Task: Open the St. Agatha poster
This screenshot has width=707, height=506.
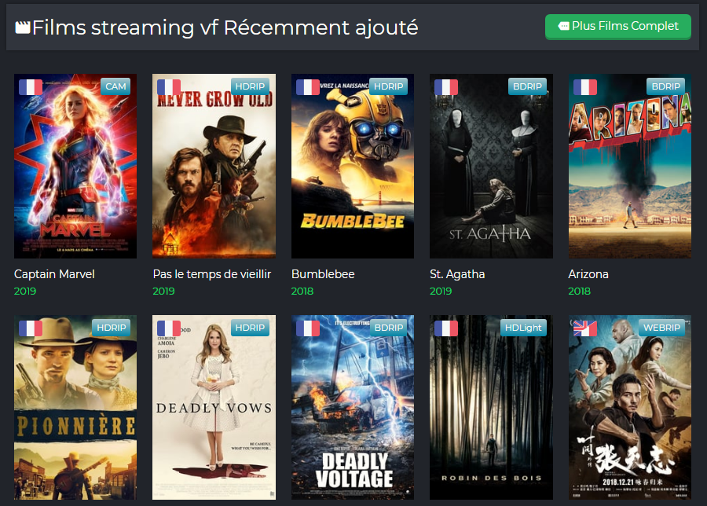Action: [491, 166]
